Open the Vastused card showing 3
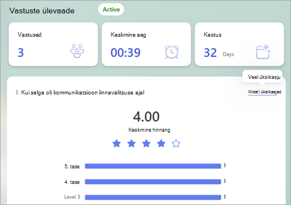 coord(53,44)
